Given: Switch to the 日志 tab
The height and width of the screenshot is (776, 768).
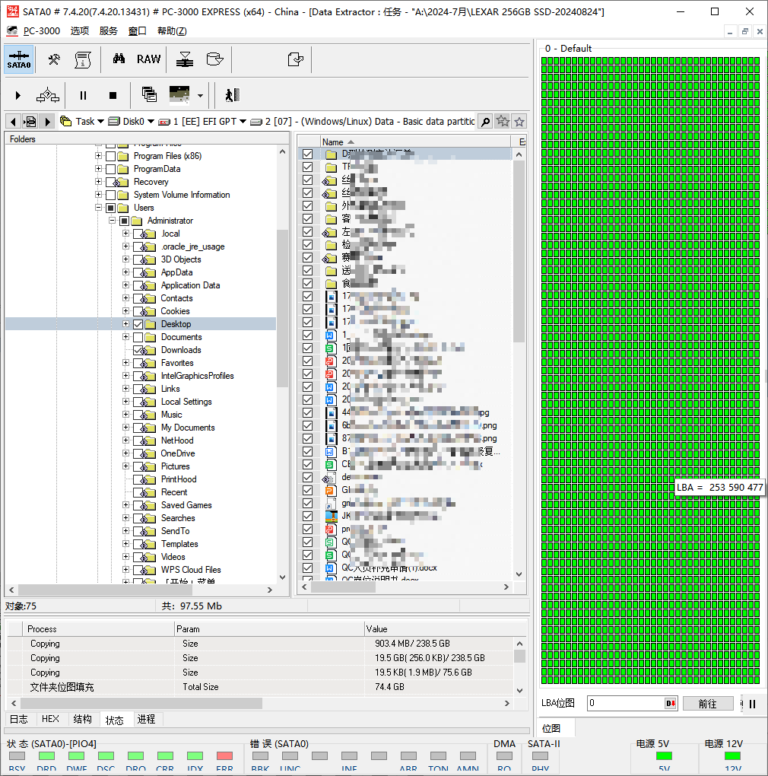Looking at the screenshot, I should [x=19, y=719].
